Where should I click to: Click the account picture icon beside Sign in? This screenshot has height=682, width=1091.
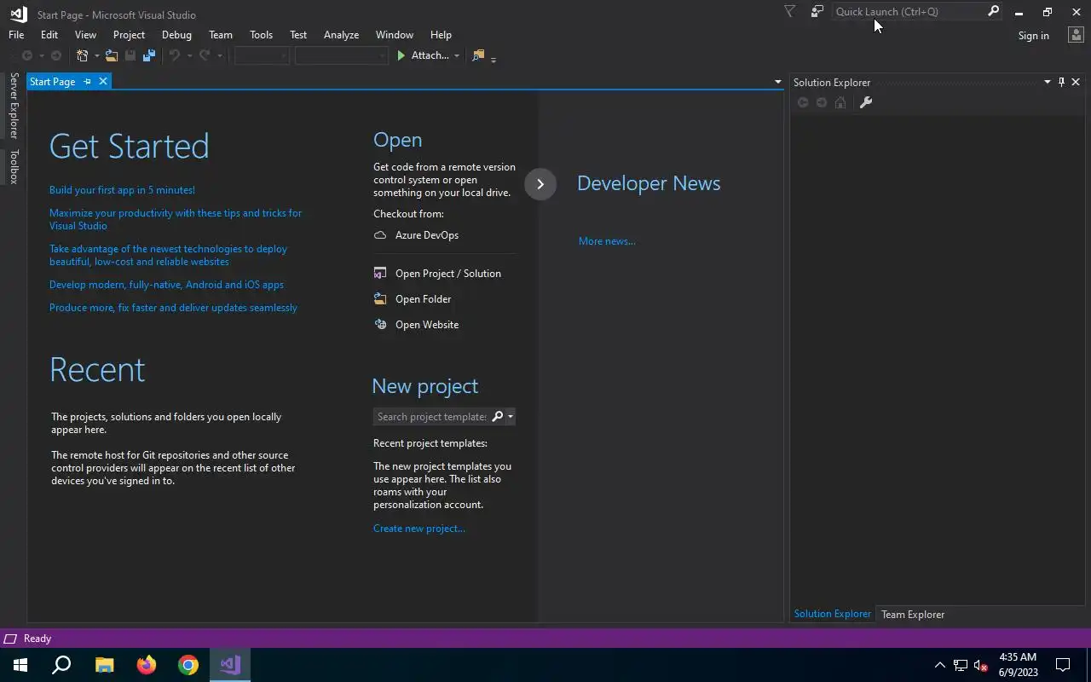click(x=1076, y=34)
